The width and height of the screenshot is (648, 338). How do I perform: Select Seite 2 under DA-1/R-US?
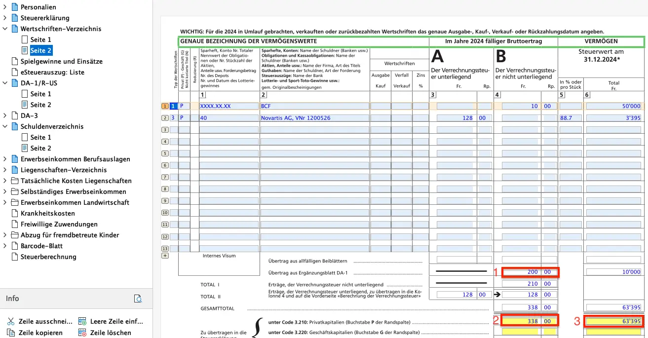tap(40, 105)
